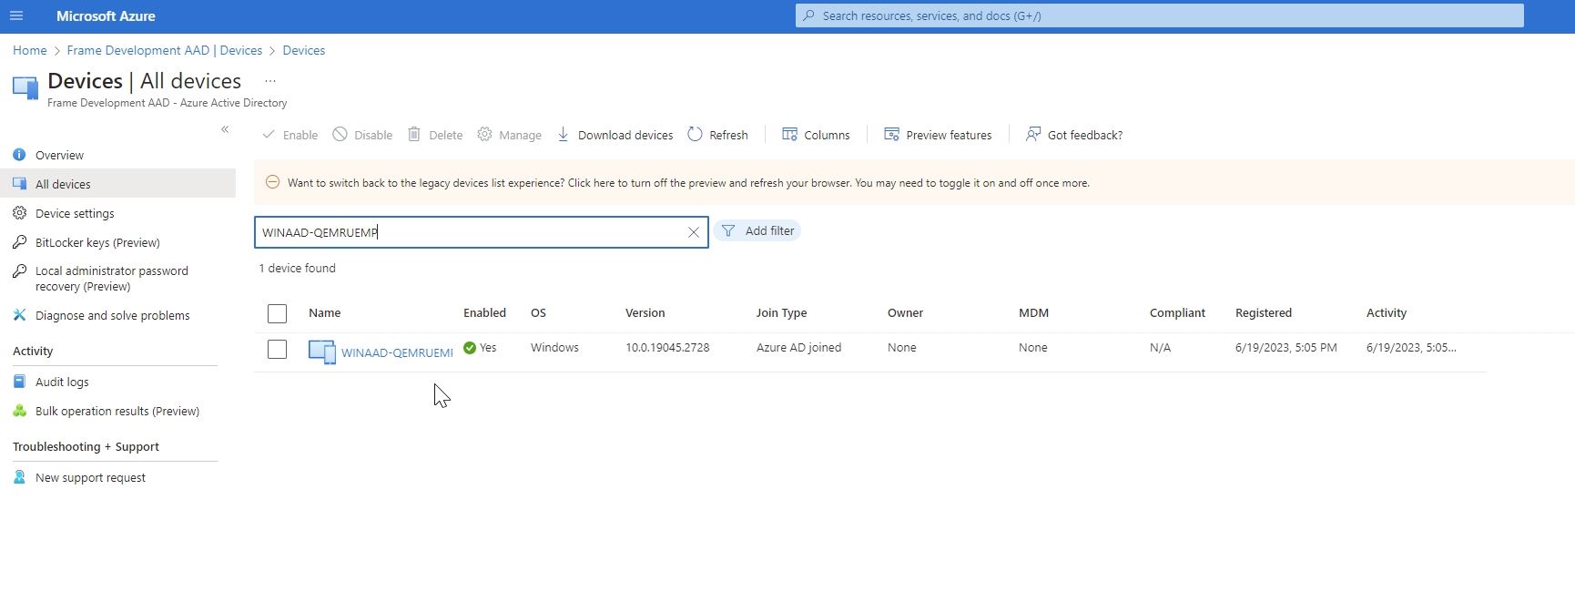Open the WINAAD-QEMRUEMP device link
The width and height of the screenshot is (1575, 612).
tap(397, 352)
